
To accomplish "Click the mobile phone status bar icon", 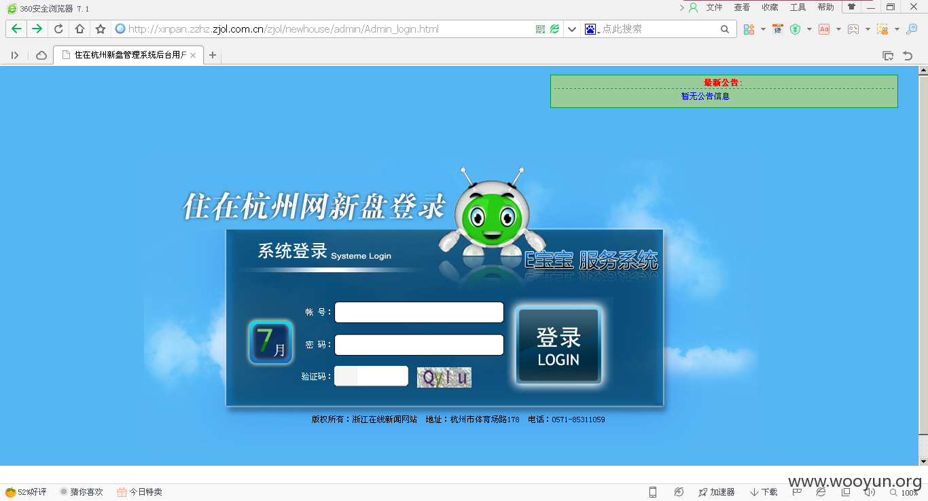I will (653, 492).
